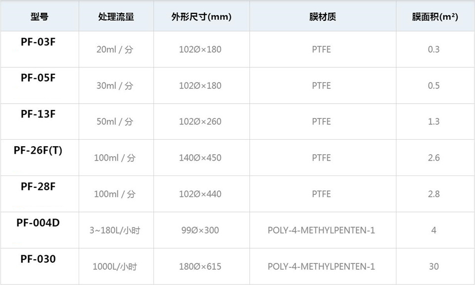This screenshot has height=285, width=475.
Task: Choose the PF-26F(T) model cell
Action: 38,150
